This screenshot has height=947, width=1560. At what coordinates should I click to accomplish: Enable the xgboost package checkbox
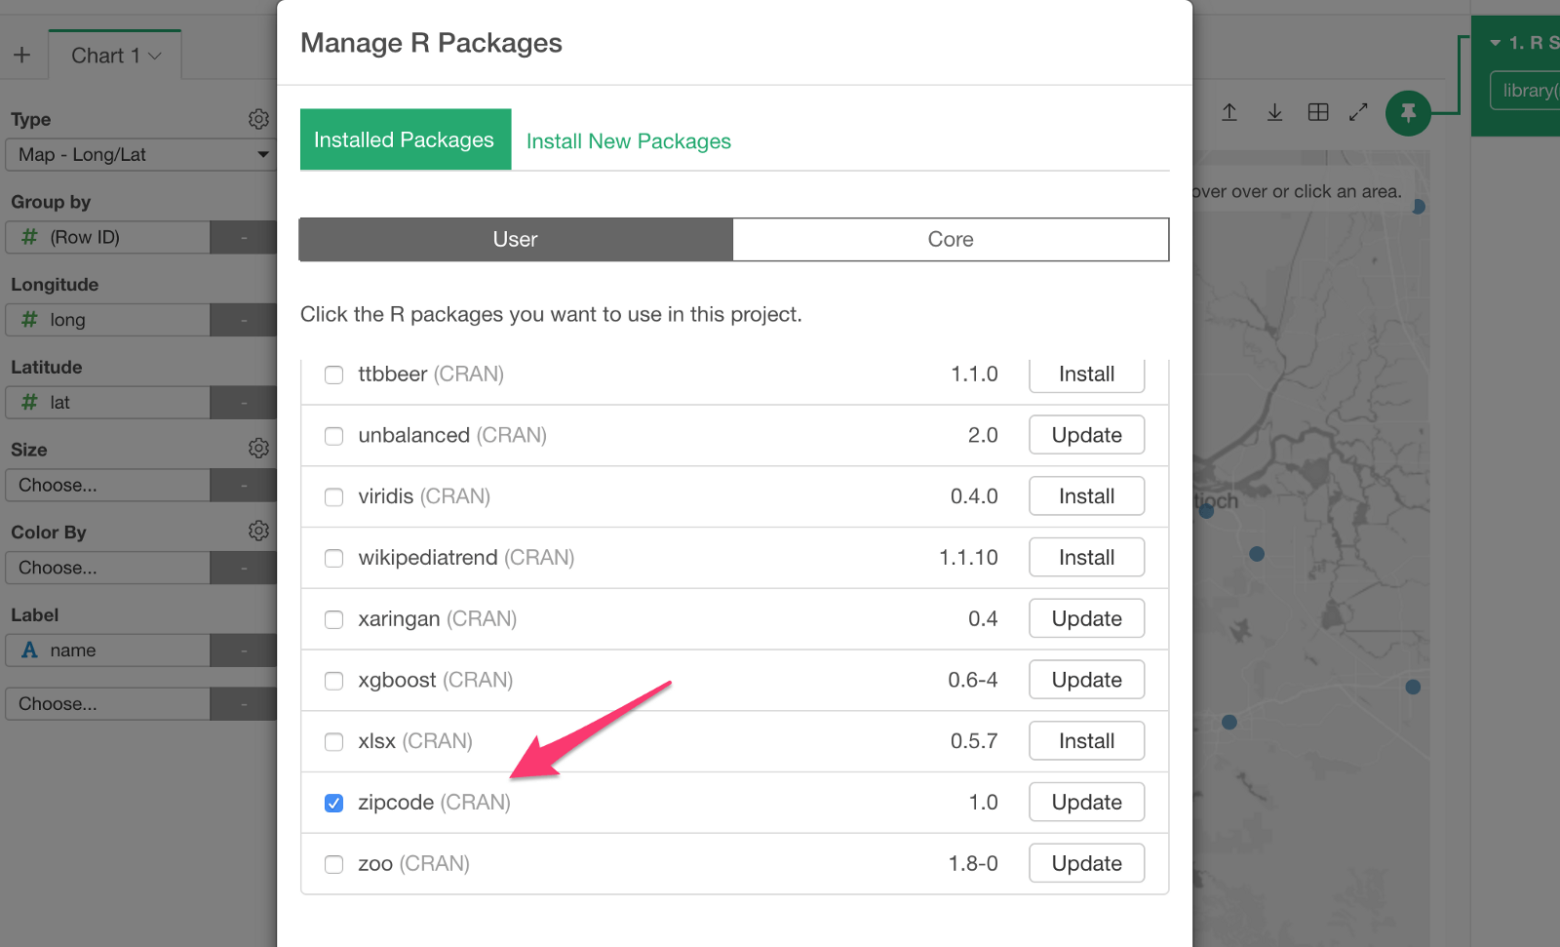tap(333, 681)
